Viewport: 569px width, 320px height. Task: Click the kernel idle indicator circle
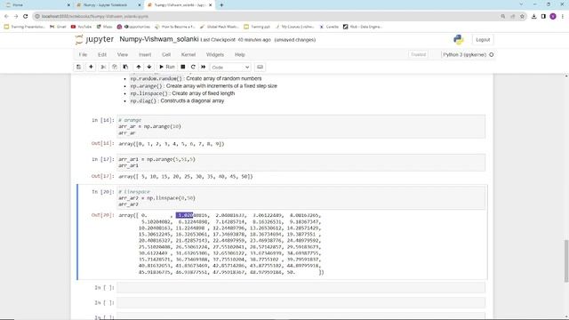click(x=492, y=55)
